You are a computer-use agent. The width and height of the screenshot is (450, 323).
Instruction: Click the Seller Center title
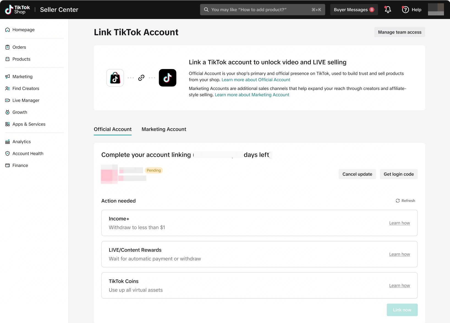[59, 10]
